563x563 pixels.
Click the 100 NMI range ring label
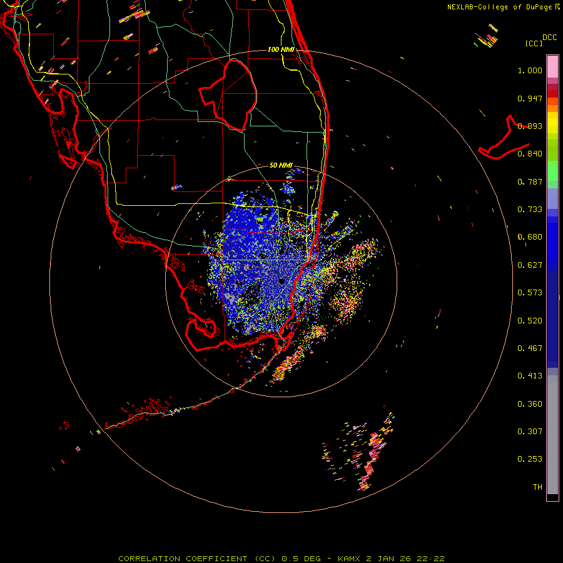(x=281, y=49)
